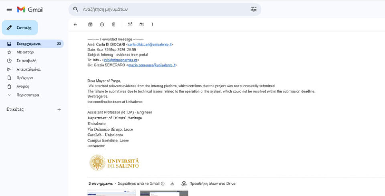Image resolution: width=385 pixels, height=196 pixels.
Task: Add all attachments to Drive
Action: point(208,184)
